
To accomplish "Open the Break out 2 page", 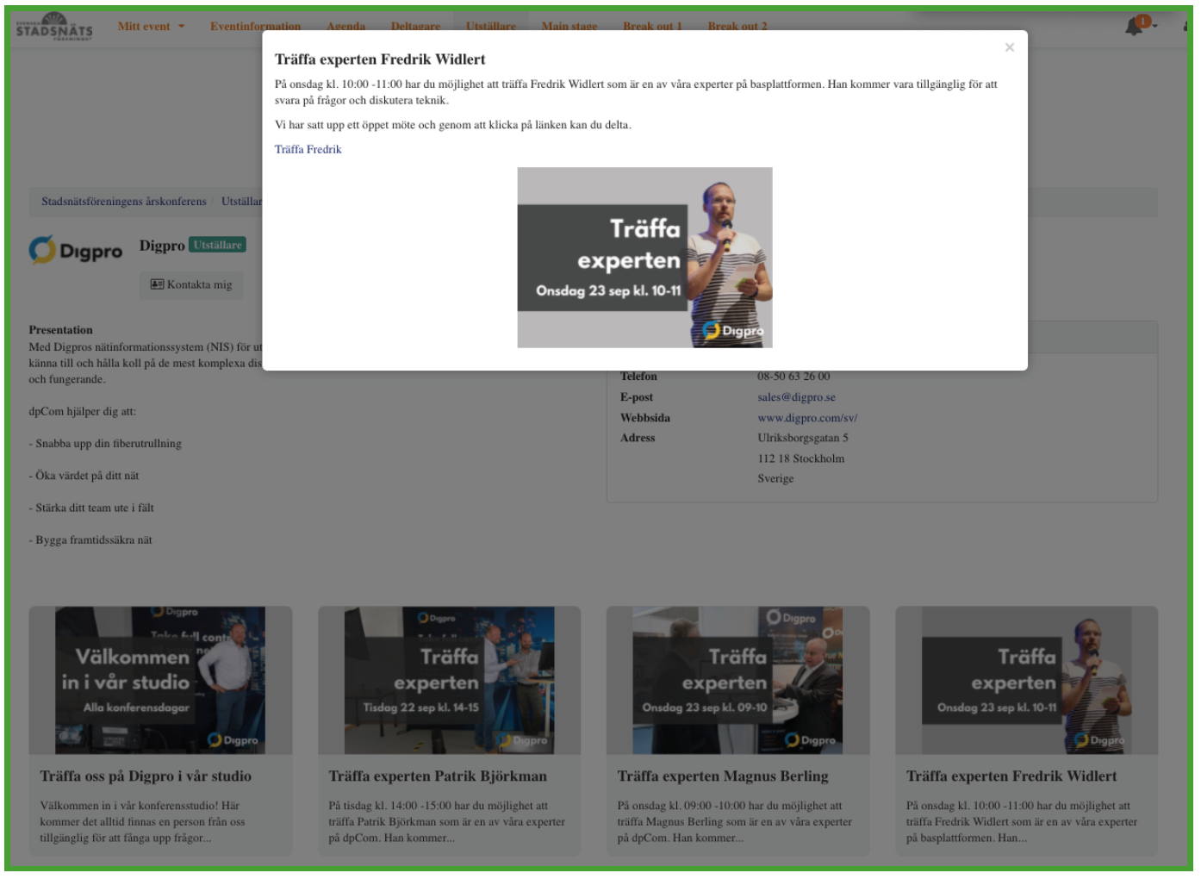I will pyautogui.click(x=737, y=27).
